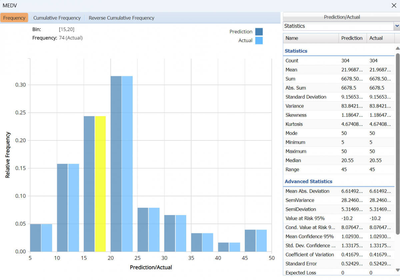400x280 pixels.
Task: Click the tallest Prediction bar at 20-25
Action: pyautogui.click(x=116, y=163)
